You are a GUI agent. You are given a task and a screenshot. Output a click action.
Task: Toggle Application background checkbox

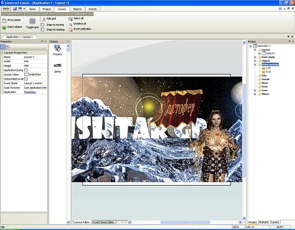point(26,70)
